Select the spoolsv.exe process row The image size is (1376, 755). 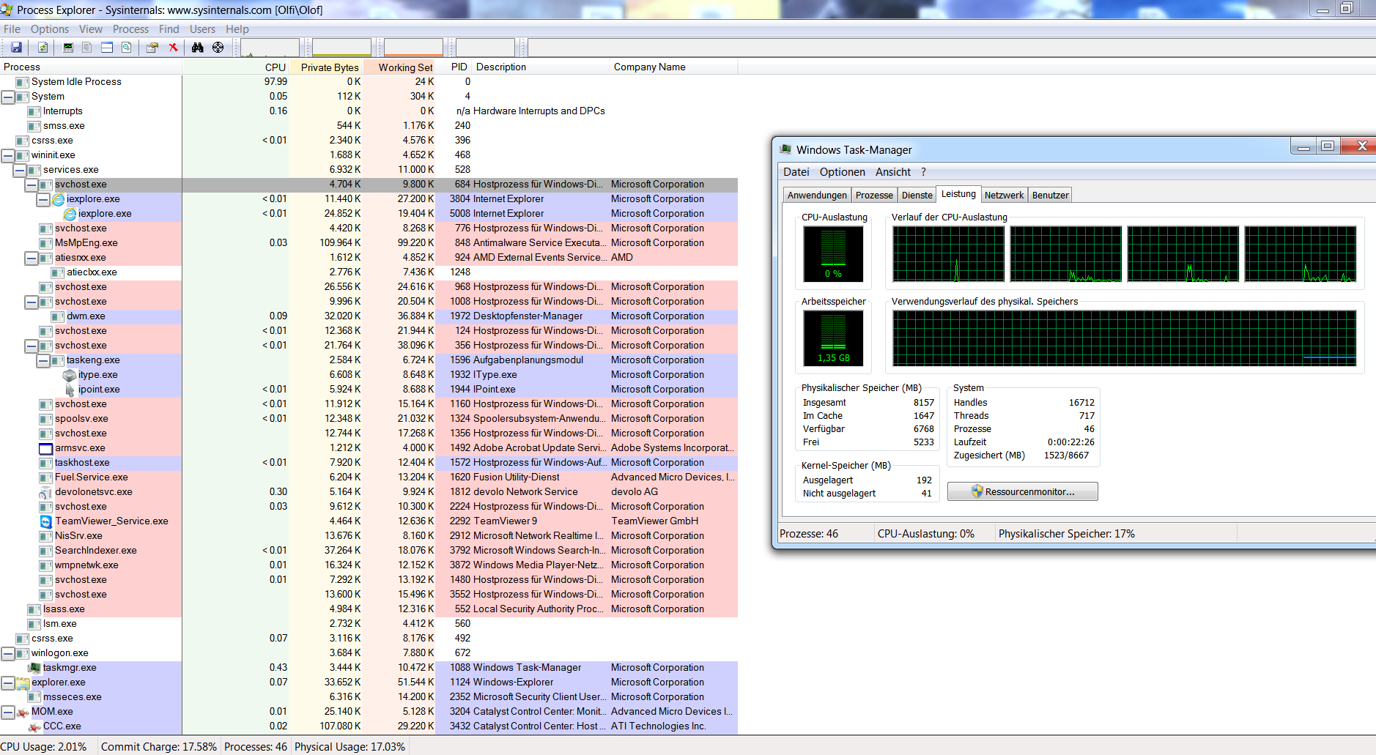coord(369,419)
